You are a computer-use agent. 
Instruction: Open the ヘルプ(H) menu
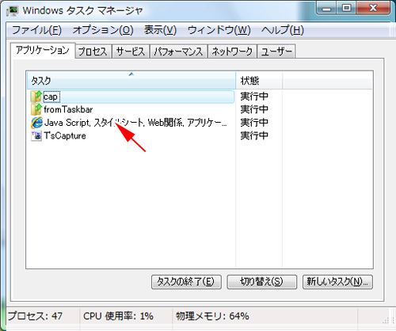(x=283, y=30)
